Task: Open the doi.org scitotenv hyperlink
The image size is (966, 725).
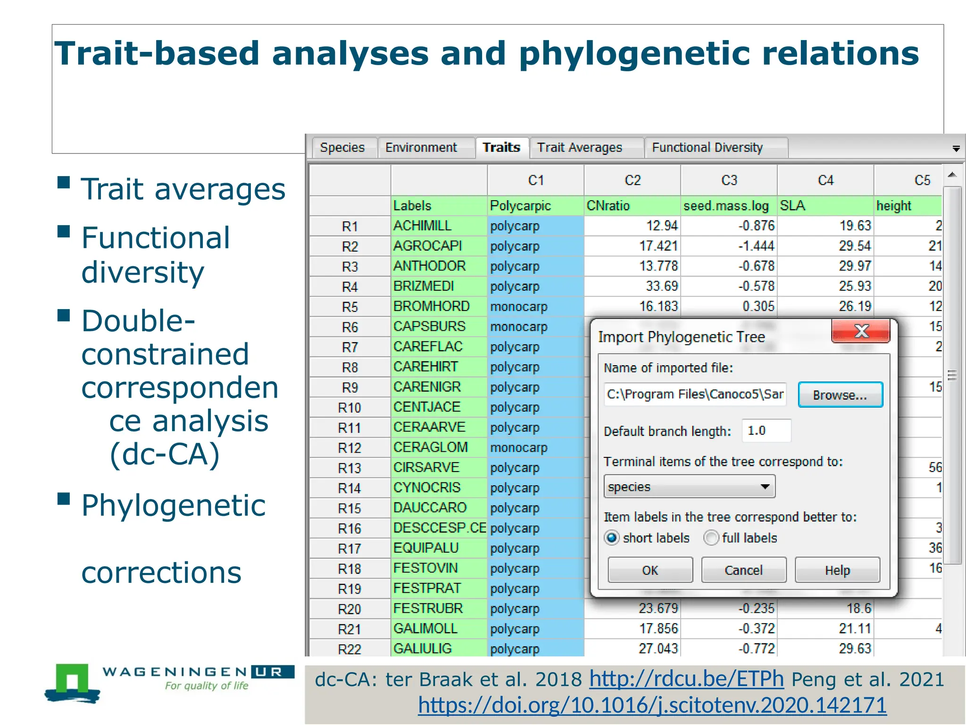Action: [x=652, y=705]
